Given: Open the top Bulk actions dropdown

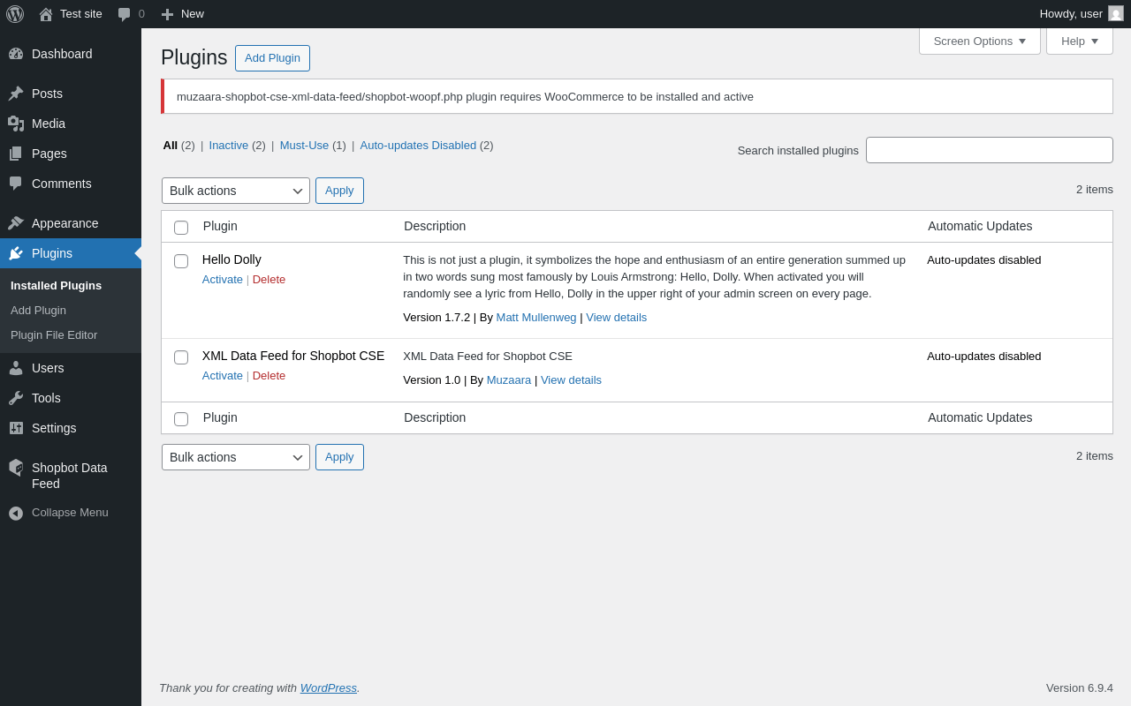Looking at the screenshot, I should click(236, 191).
